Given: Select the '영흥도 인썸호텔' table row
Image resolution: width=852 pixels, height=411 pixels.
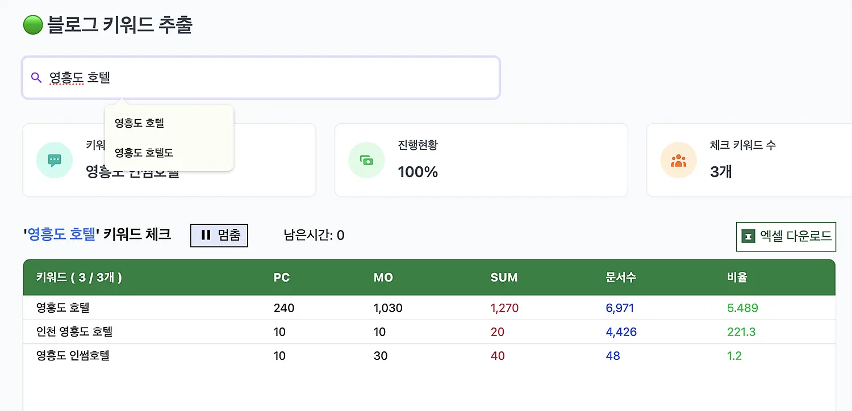Looking at the screenshot, I should tap(73, 356).
